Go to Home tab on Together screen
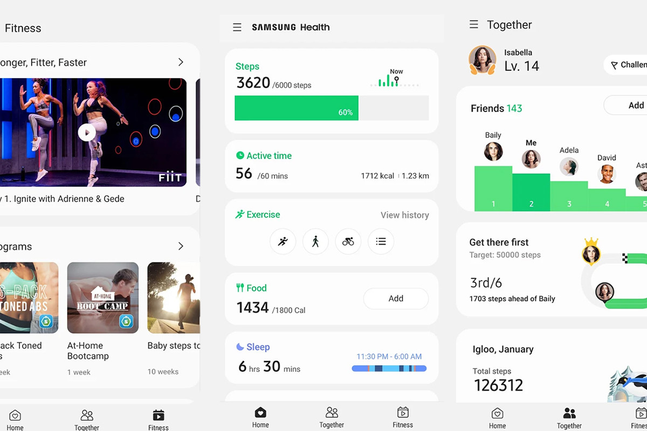The width and height of the screenshot is (647, 431). (x=497, y=418)
